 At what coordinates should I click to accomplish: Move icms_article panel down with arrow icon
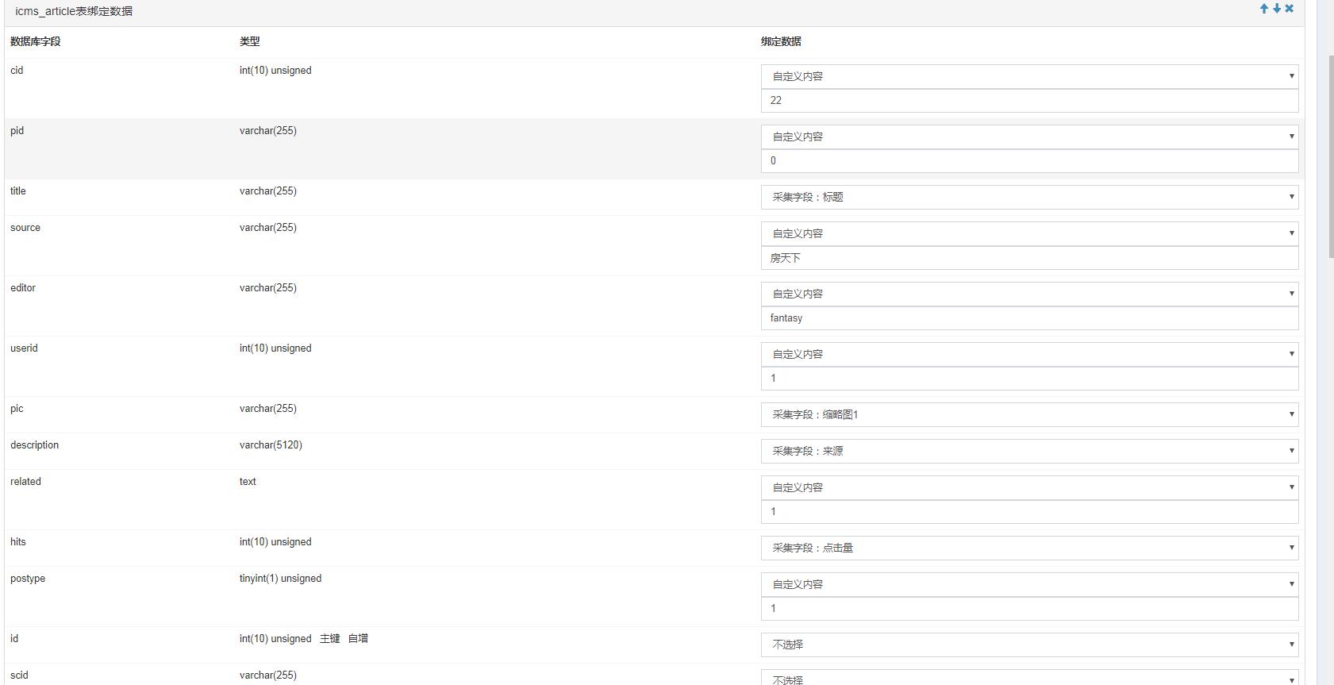click(1277, 9)
